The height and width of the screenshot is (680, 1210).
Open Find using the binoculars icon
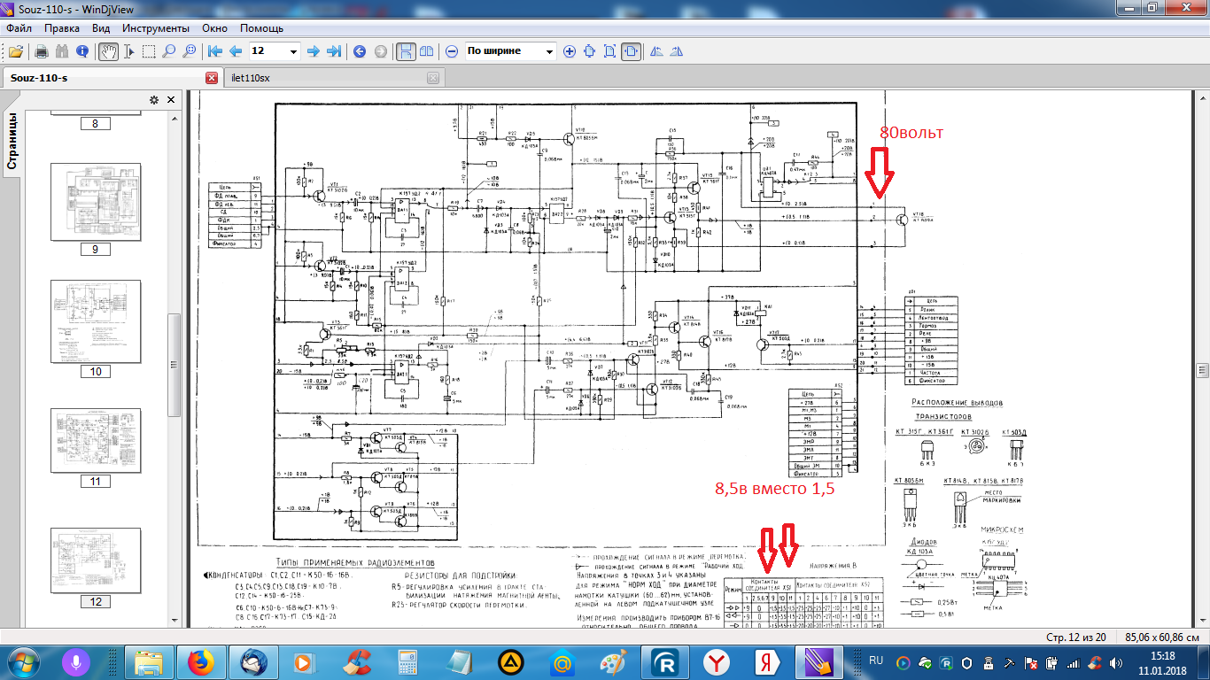tap(61, 51)
